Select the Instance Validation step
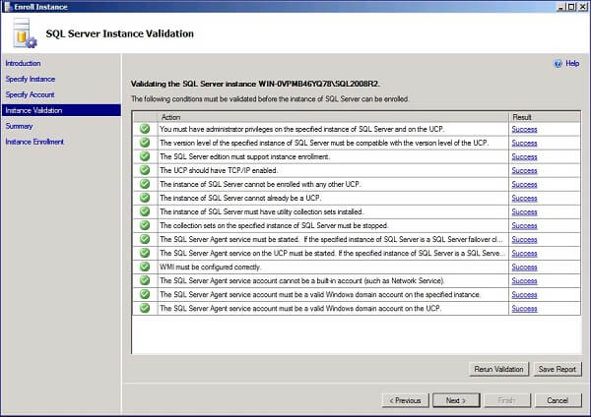The image size is (591, 417). pyautogui.click(x=61, y=110)
